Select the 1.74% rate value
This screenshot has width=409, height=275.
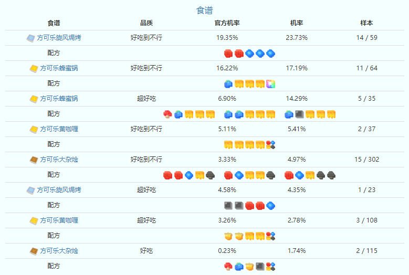[x=297, y=251]
